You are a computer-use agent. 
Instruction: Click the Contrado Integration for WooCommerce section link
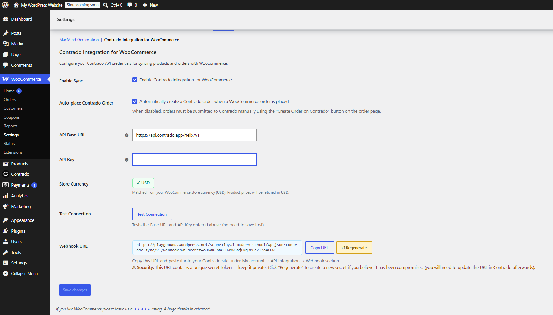pyautogui.click(x=142, y=40)
